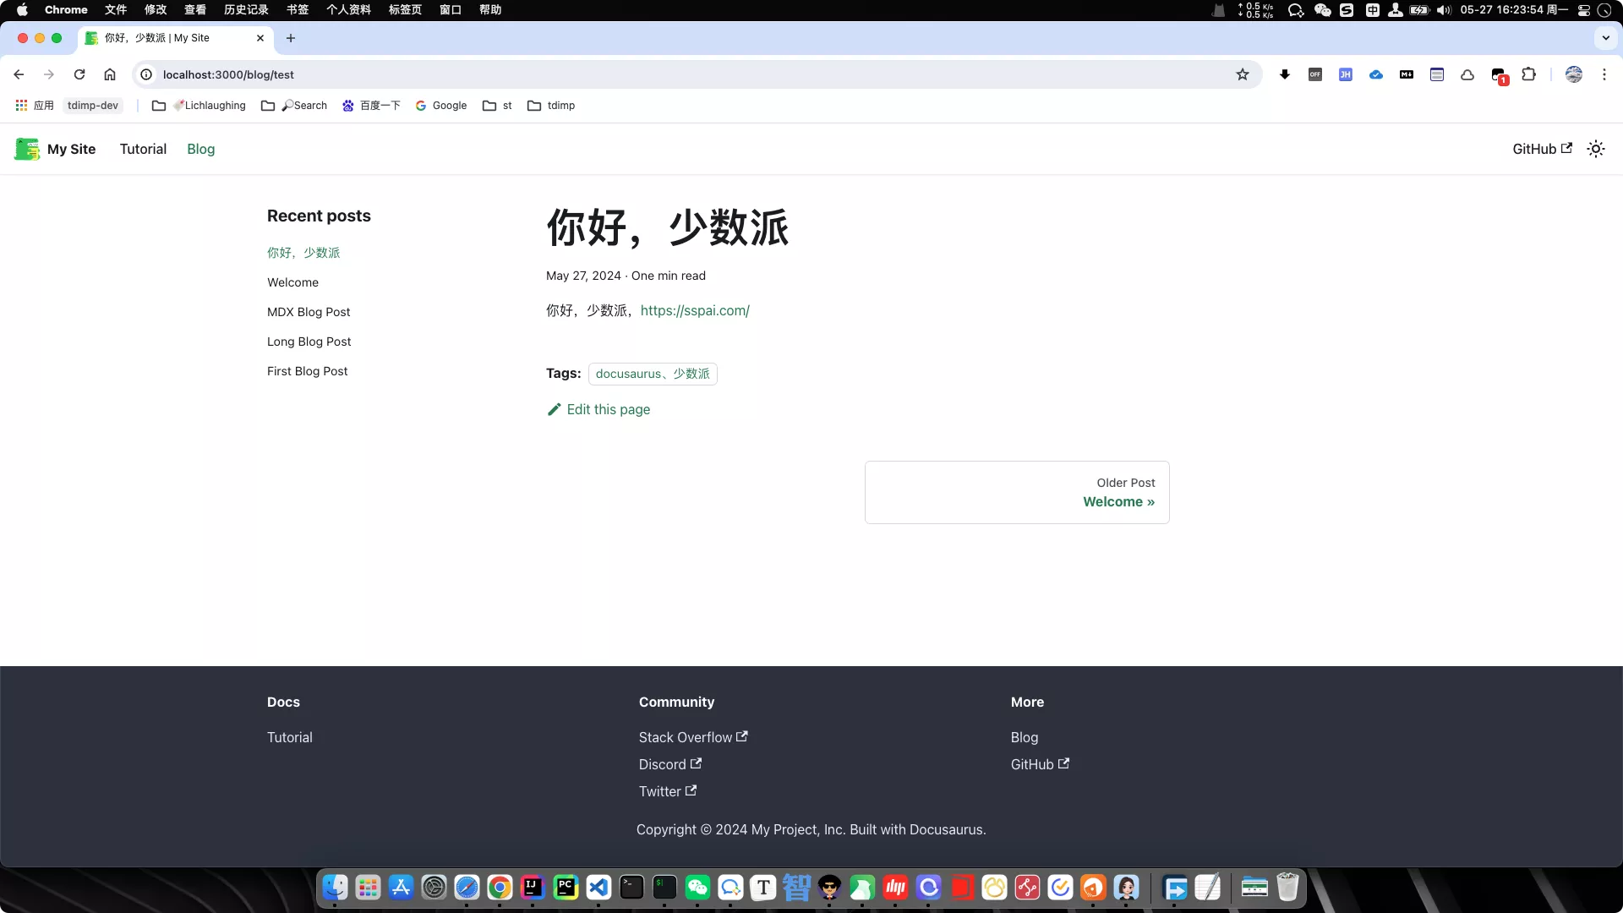The image size is (1623, 913).
Task: Toggle the site light/dark mode switch
Action: pos(1595,149)
